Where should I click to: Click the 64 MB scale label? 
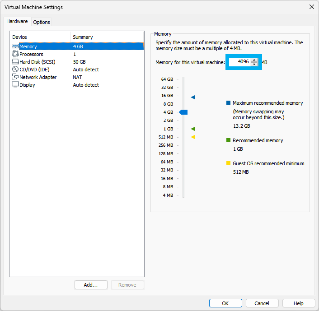[167, 162]
